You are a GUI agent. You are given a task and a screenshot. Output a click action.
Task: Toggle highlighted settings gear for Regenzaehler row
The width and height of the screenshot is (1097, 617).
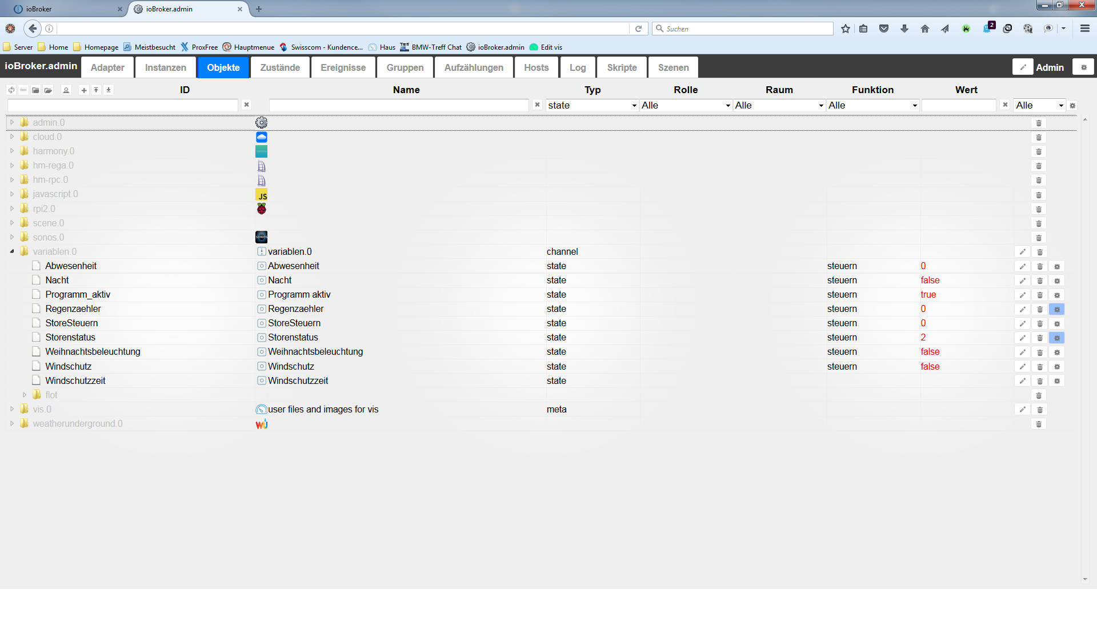point(1057,309)
